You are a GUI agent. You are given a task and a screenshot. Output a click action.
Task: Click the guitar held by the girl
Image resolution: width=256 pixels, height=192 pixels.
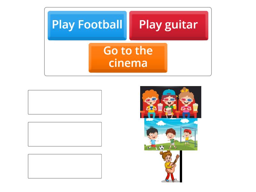click(170, 170)
